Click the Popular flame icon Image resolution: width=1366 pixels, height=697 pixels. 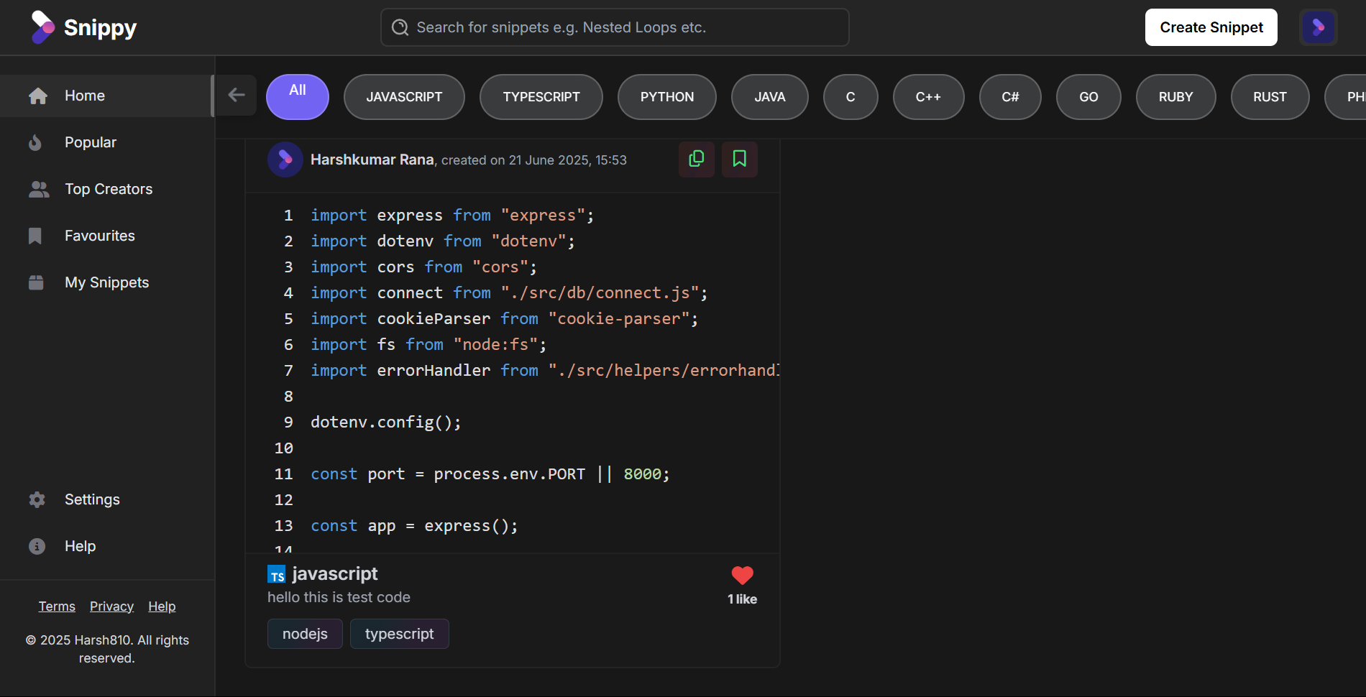(35, 142)
